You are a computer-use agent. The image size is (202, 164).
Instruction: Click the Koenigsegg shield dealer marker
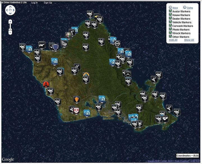[77, 99]
